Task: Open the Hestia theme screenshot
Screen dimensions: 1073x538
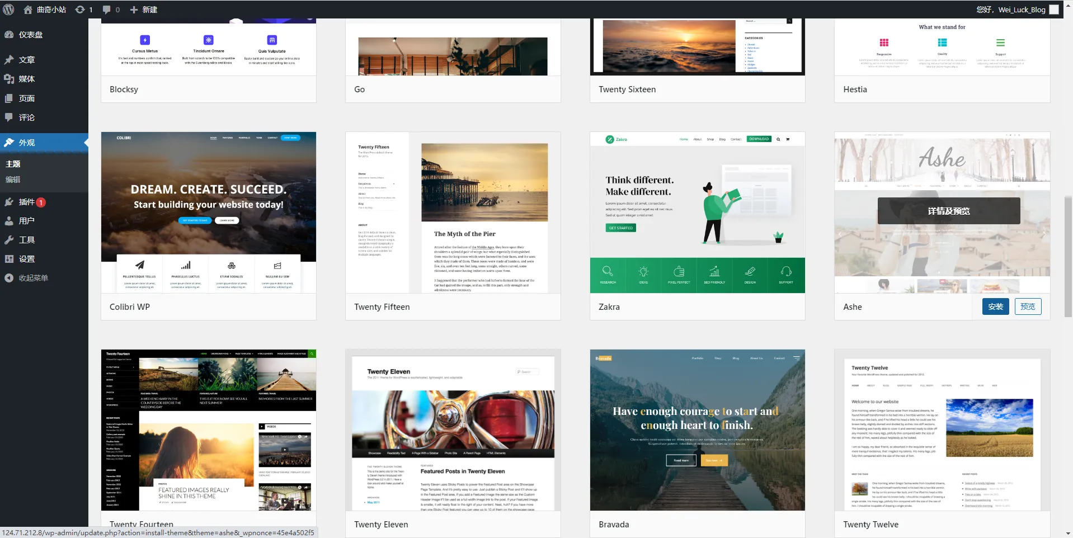Action: coord(942,47)
